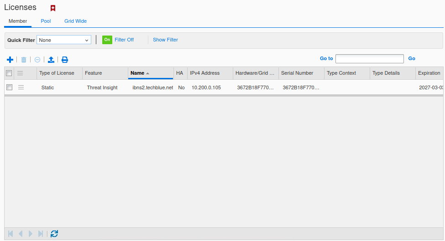Open the header column menu icon

click(x=20, y=73)
